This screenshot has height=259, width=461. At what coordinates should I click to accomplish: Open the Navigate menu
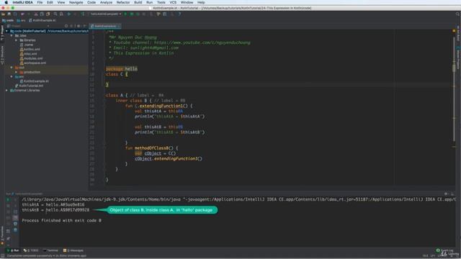click(76, 2)
